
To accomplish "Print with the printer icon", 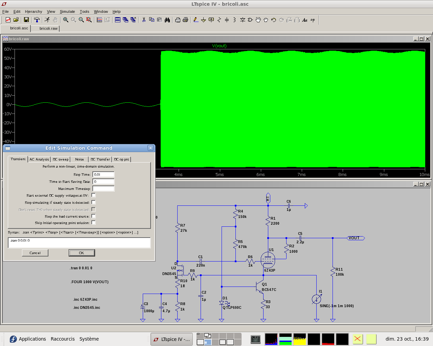I will [185, 20].
